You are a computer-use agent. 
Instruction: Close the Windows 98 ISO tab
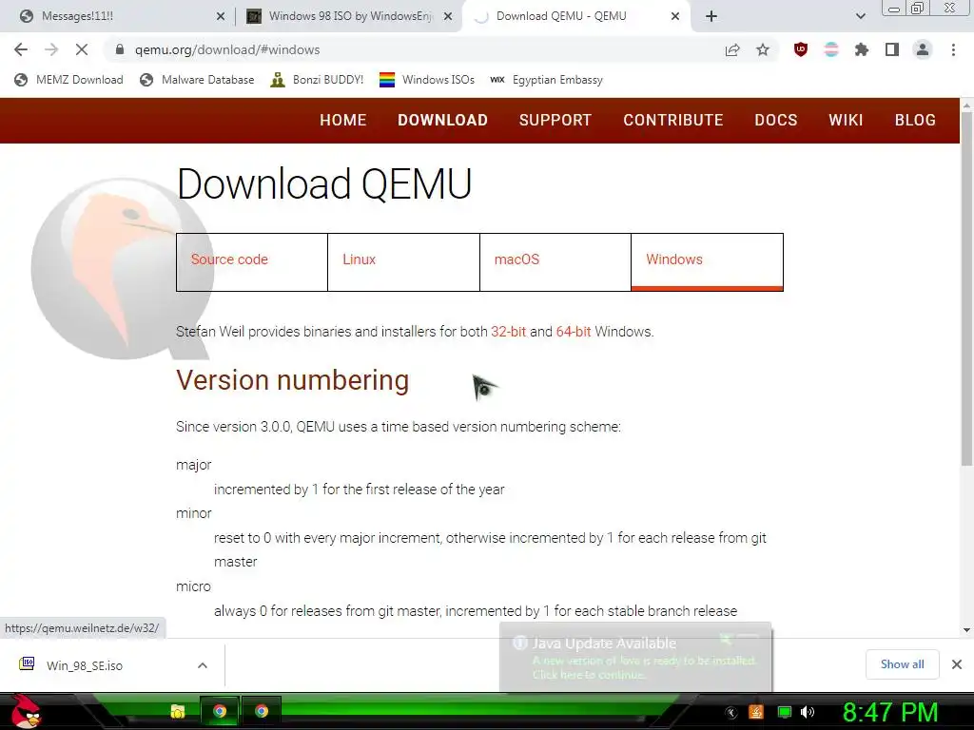pos(448,16)
